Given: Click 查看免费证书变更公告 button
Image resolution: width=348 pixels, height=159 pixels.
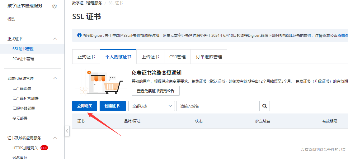Looking at the screenshot, I should pos(156,91).
